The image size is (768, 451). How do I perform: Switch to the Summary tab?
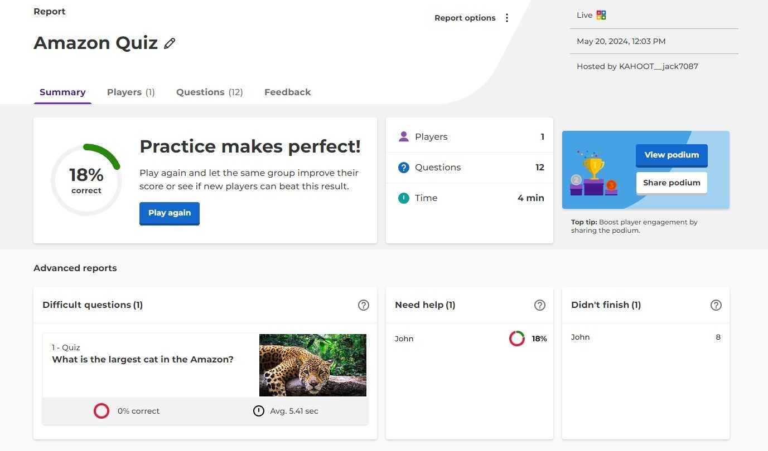[x=62, y=92]
